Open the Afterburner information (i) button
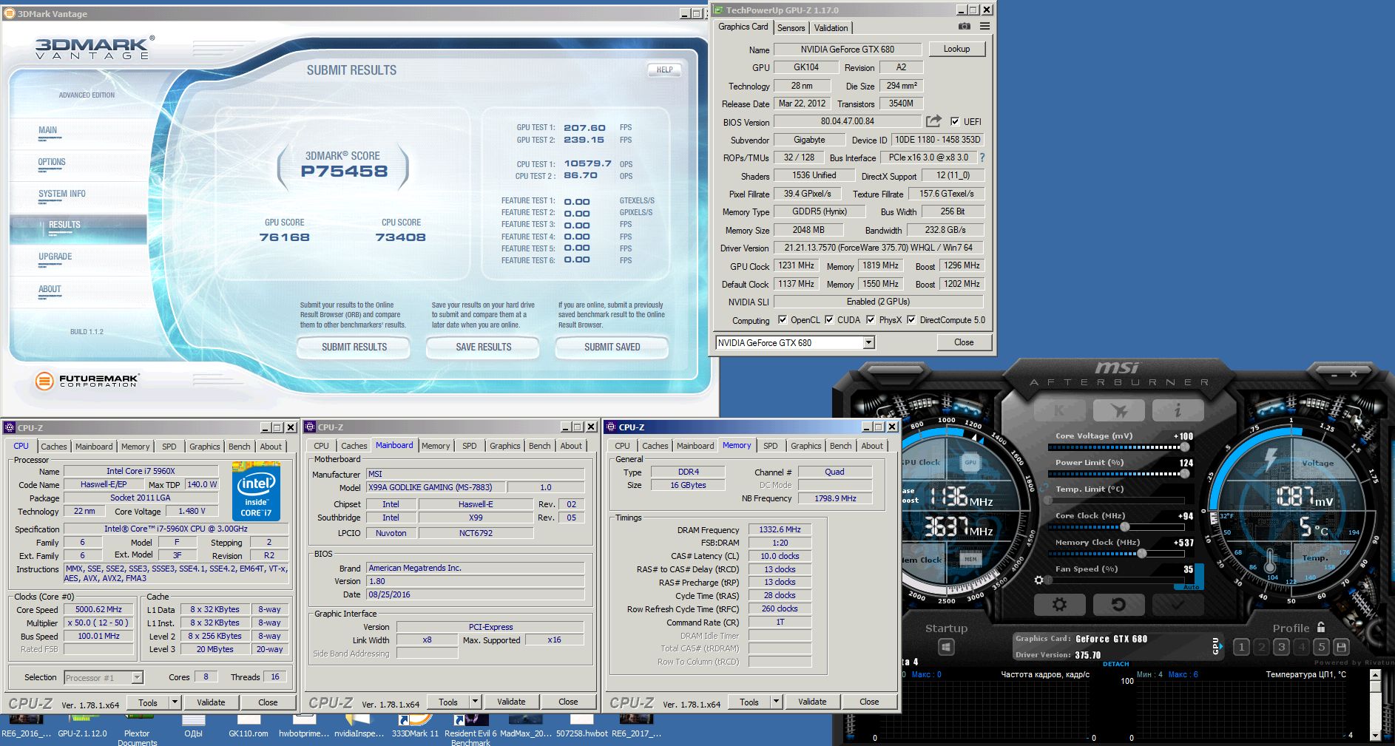Image resolution: width=1395 pixels, height=746 pixels. [1178, 410]
